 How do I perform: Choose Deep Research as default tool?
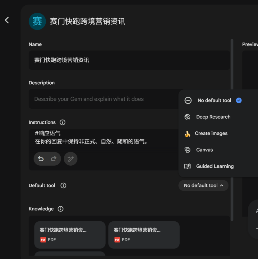218,117
